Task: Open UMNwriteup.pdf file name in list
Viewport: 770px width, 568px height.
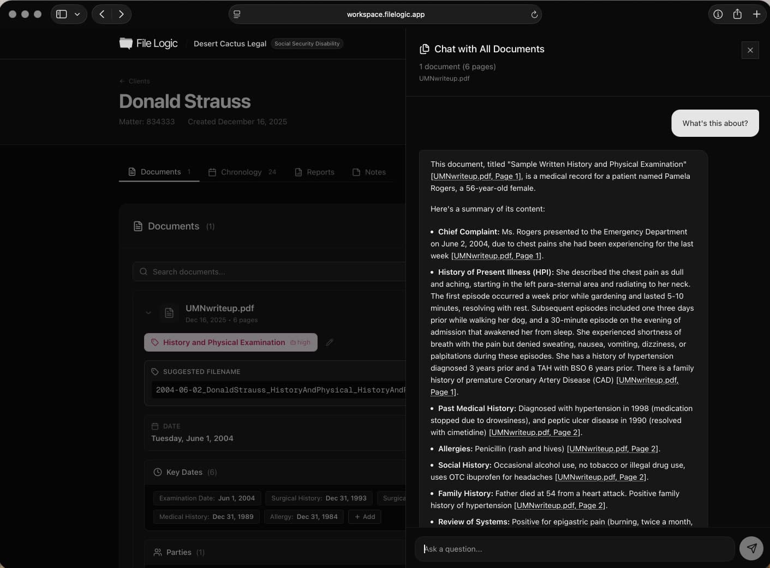Action: click(219, 308)
